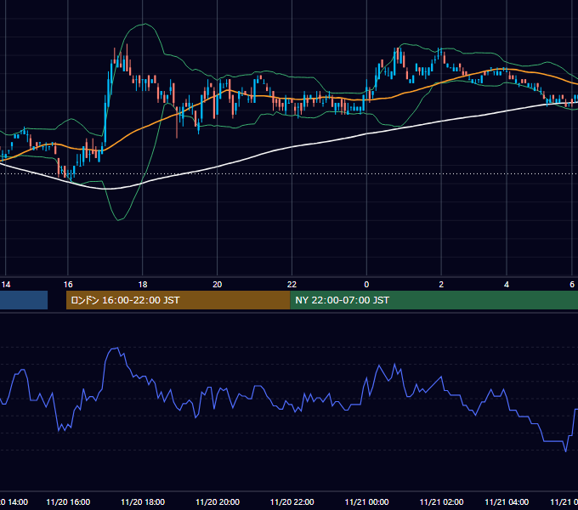Click the 22 hour label on the price chart axis

[x=292, y=285]
